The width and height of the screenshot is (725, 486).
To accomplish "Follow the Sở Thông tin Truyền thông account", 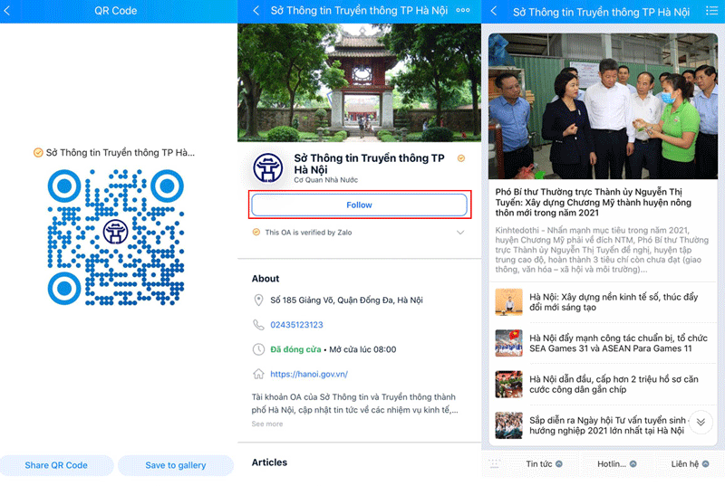I will point(359,205).
